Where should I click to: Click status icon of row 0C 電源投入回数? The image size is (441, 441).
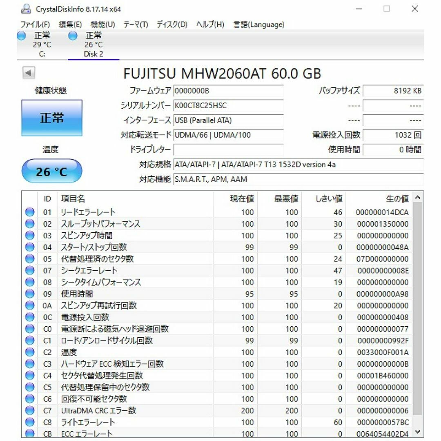tap(30, 317)
